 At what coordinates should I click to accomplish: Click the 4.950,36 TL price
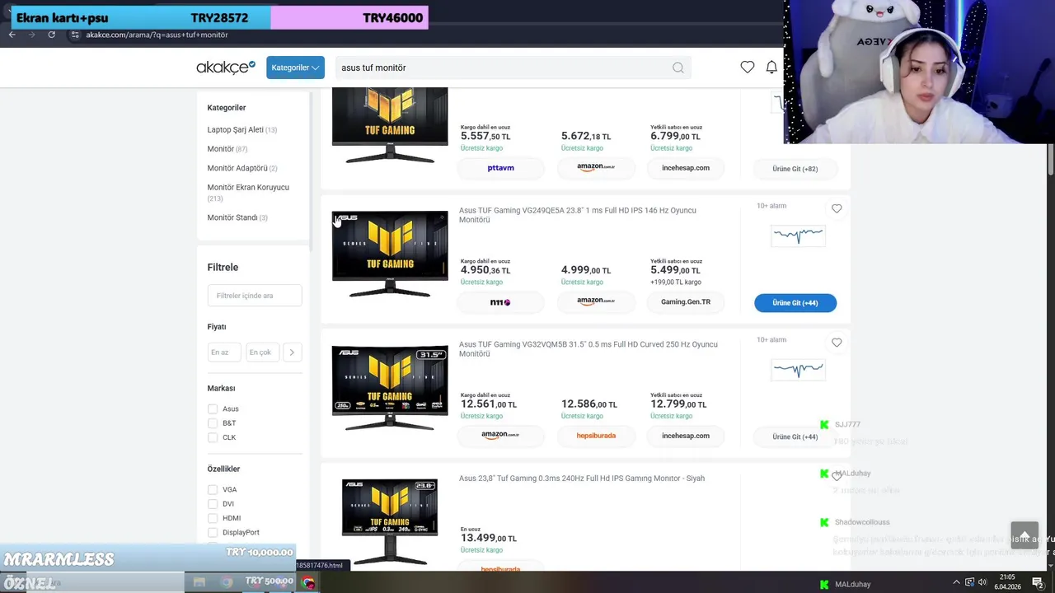(x=485, y=270)
